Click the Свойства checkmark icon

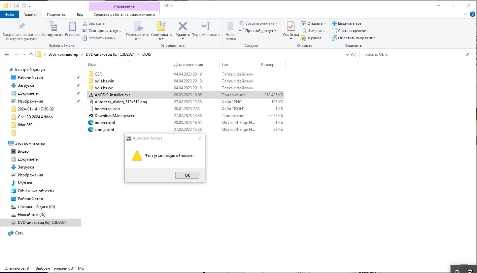[291, 26]
